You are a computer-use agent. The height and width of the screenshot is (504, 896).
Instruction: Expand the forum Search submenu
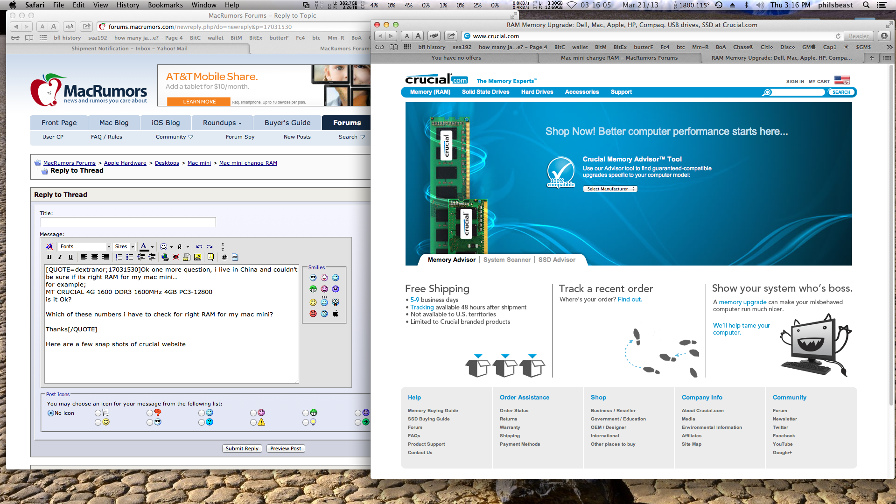[352, 137]
